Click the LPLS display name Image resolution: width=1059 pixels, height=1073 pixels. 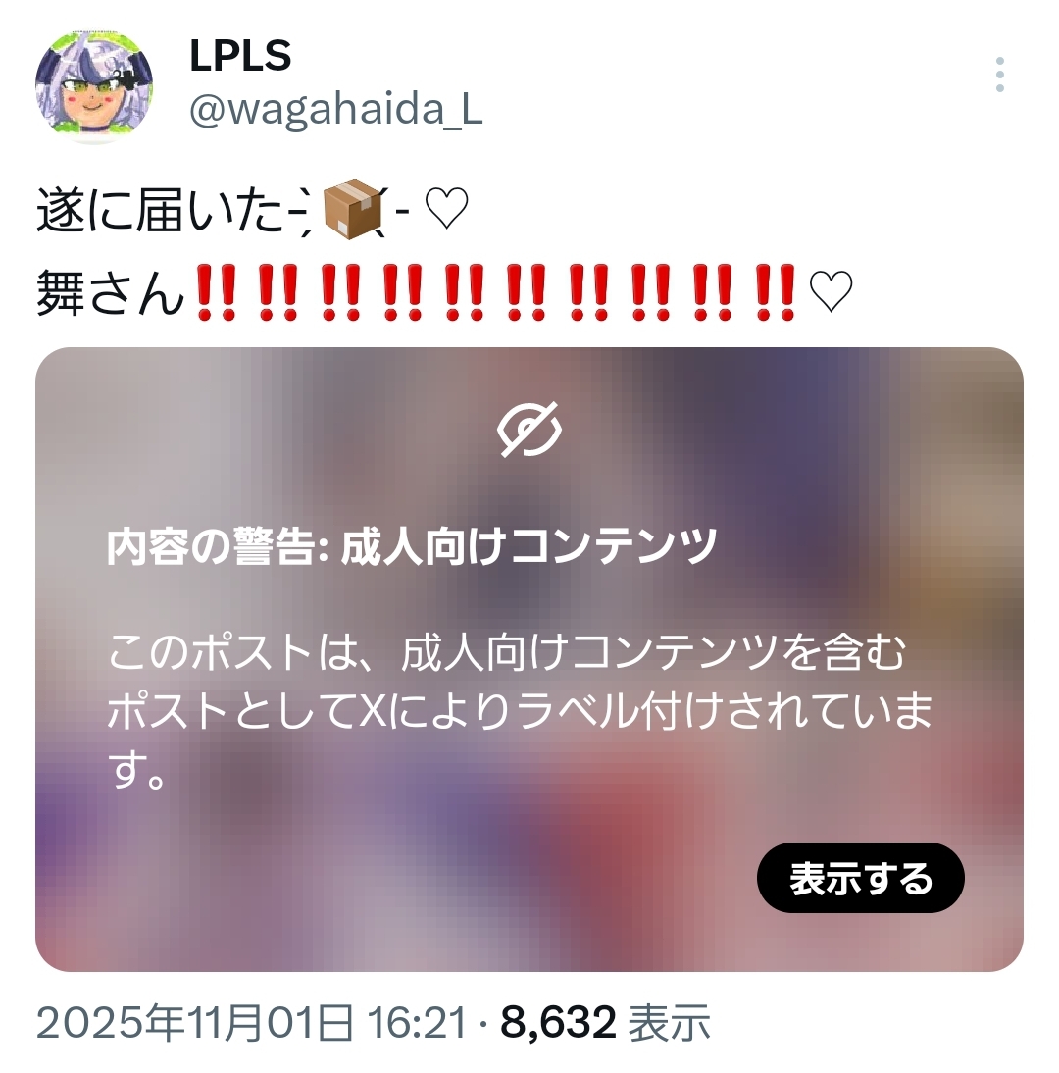240,56
